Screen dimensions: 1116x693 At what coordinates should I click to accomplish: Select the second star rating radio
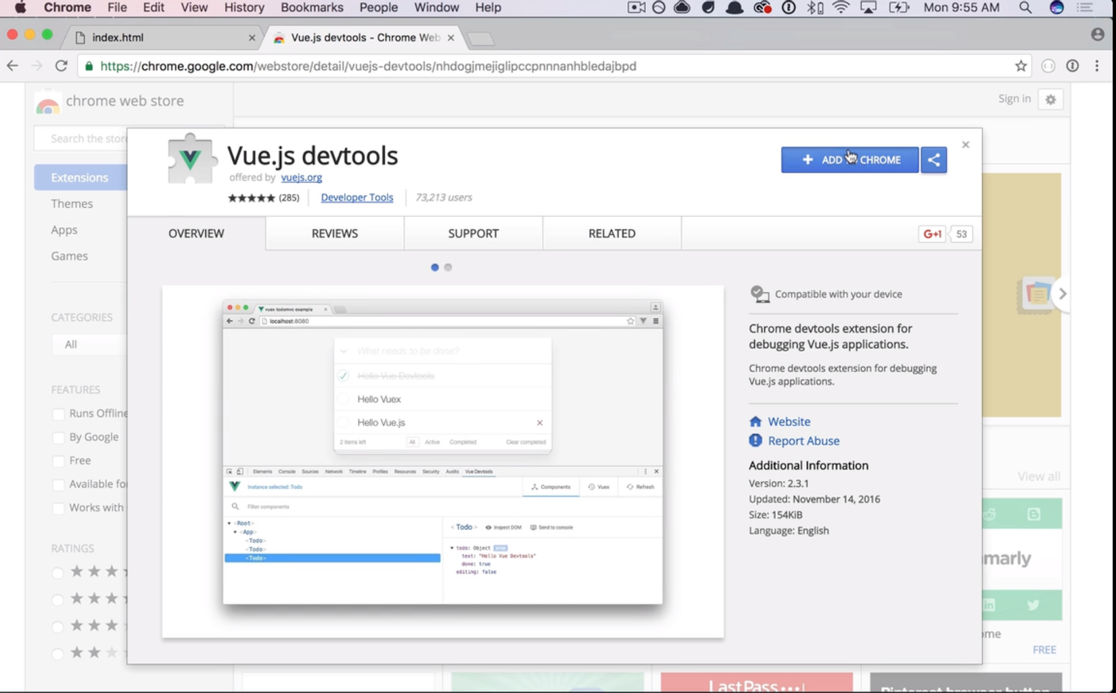[x=57, y=600]
